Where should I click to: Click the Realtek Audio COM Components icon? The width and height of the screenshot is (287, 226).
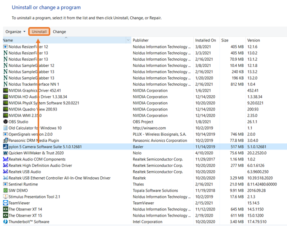point(5,159)
